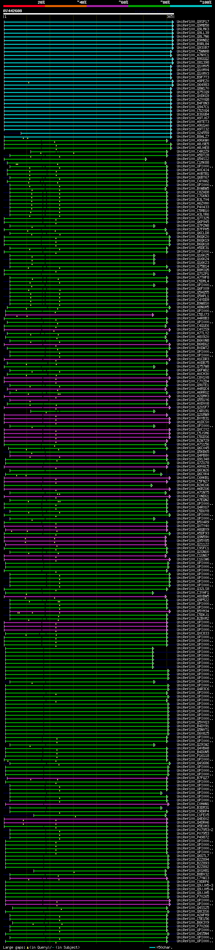Click the Large gaps legend text
The image size is (215, 950).
41,947
